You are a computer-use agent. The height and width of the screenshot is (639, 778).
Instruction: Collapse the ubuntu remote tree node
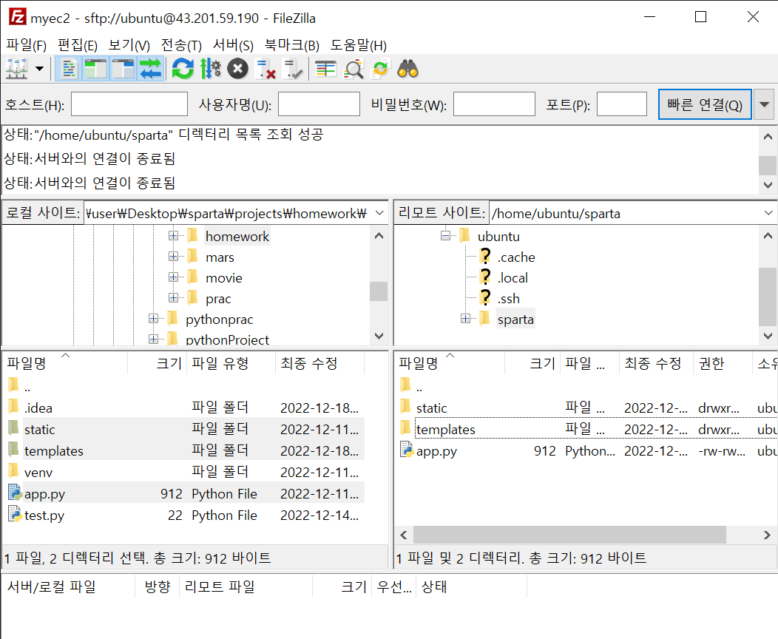pos(445,236)
